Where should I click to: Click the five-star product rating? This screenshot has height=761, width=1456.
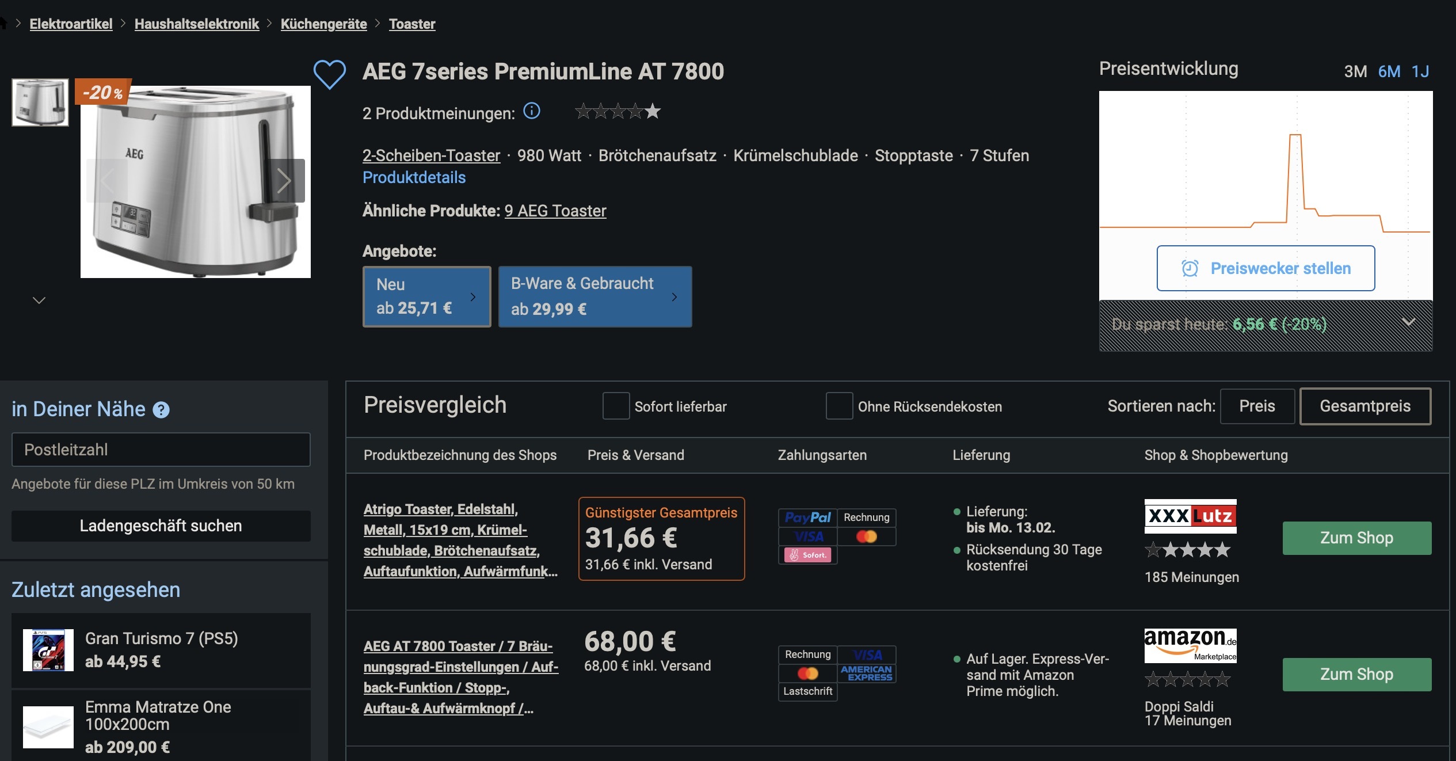click(x=618, y=112)
